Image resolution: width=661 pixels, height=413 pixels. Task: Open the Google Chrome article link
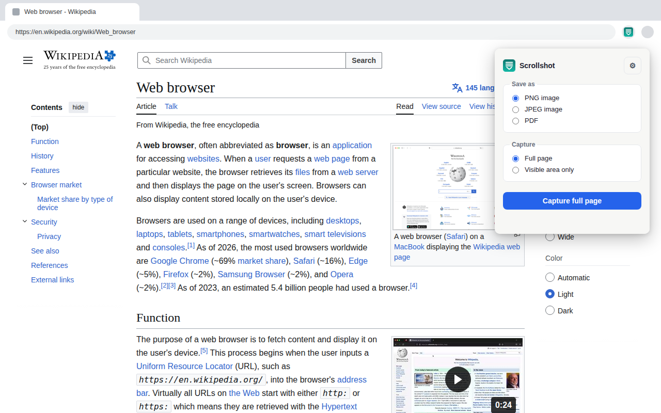pos(180,261)
